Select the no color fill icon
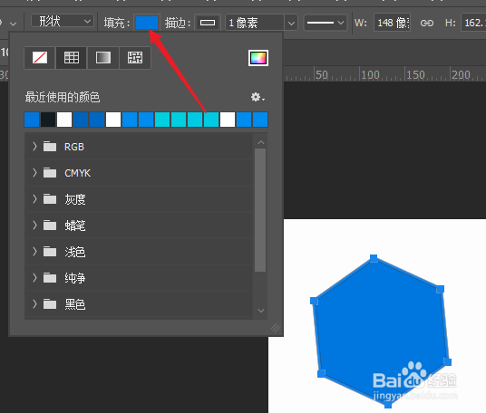This screenshot has height=413, width=486. pos(40,58)
